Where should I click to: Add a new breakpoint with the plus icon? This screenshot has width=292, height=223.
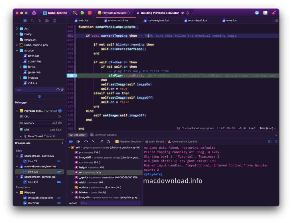(x=62, y=143)
